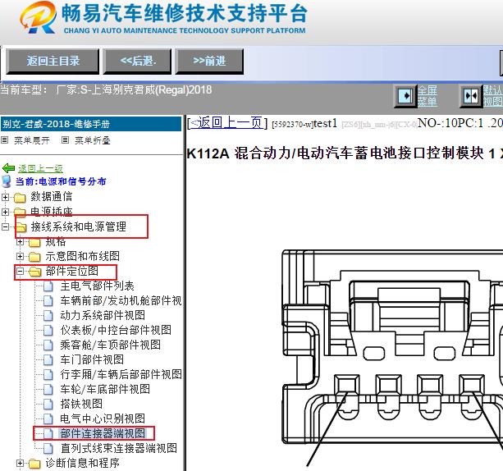Viewport: 503px width, 471px height.
Task: Open 主电气部件列表 document
Action: click(x=97, y=286)
